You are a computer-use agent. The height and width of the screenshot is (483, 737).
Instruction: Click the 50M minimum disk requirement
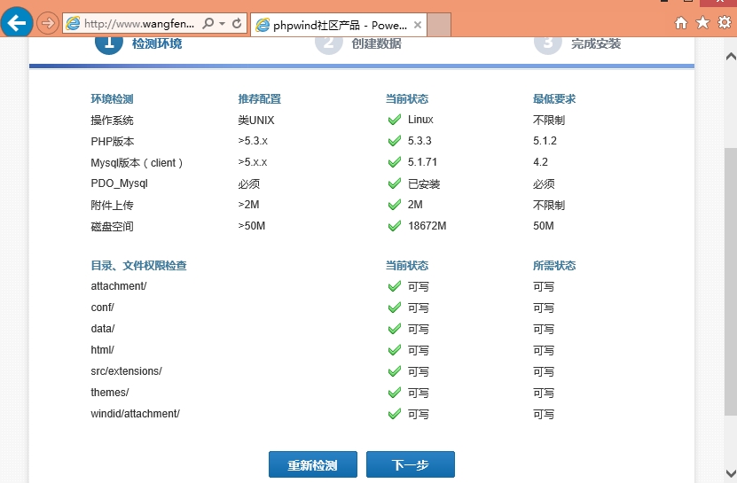pos(544,225)
